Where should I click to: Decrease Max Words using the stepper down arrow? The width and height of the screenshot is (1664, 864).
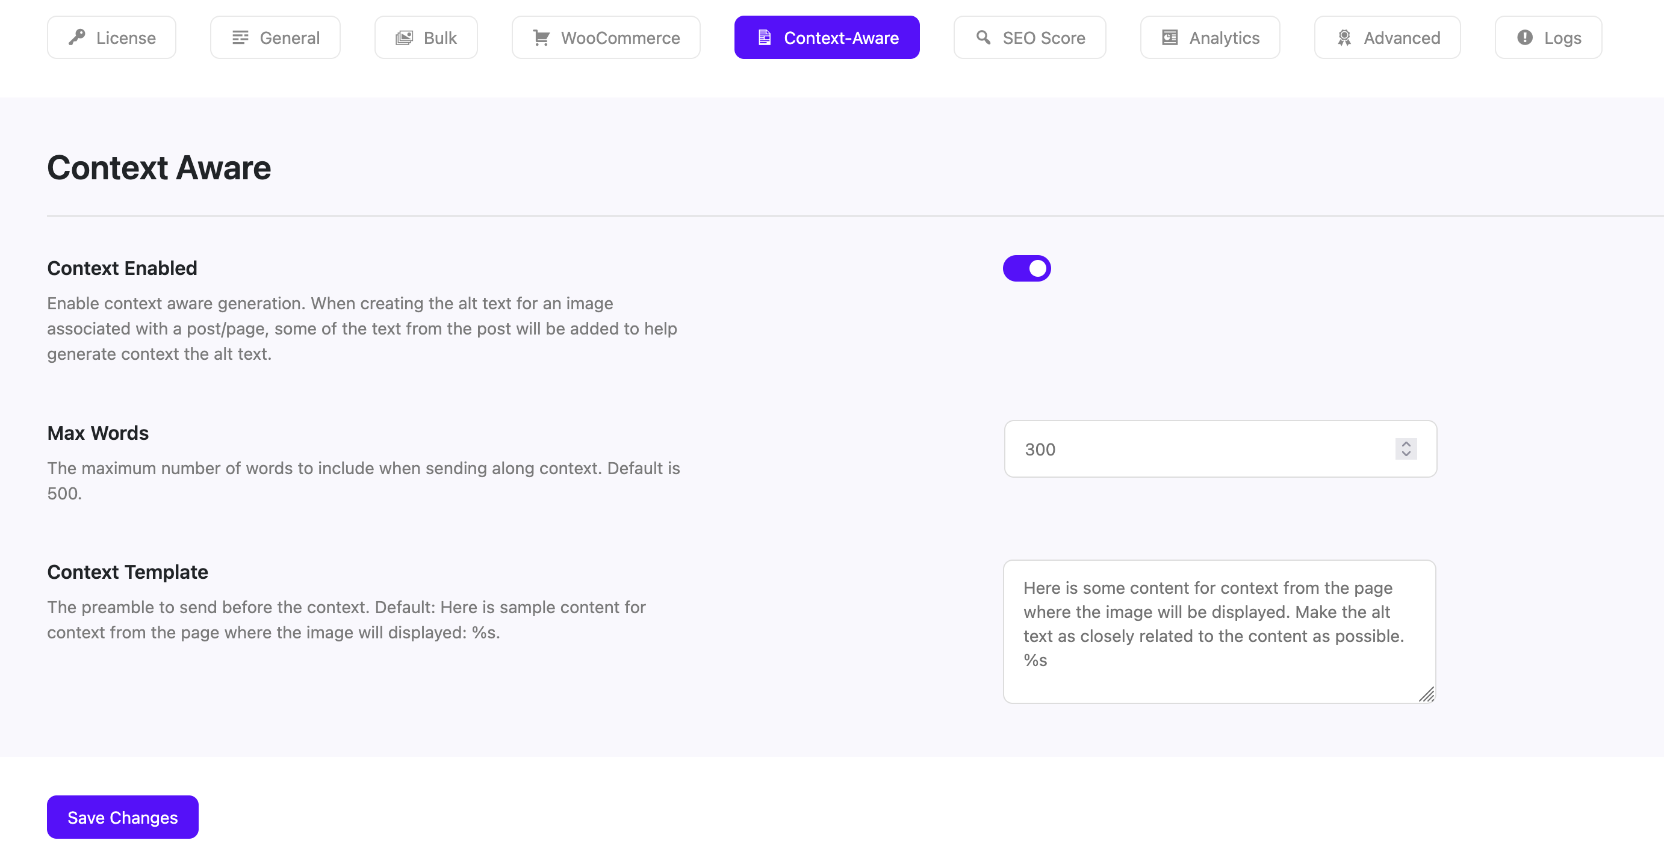1405,454
